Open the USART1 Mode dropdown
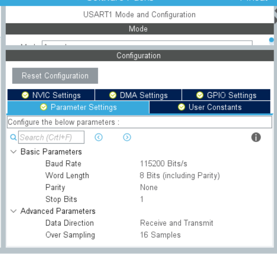 [147, 44]
